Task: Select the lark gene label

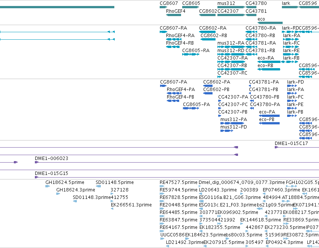Action: click(286, 3)
